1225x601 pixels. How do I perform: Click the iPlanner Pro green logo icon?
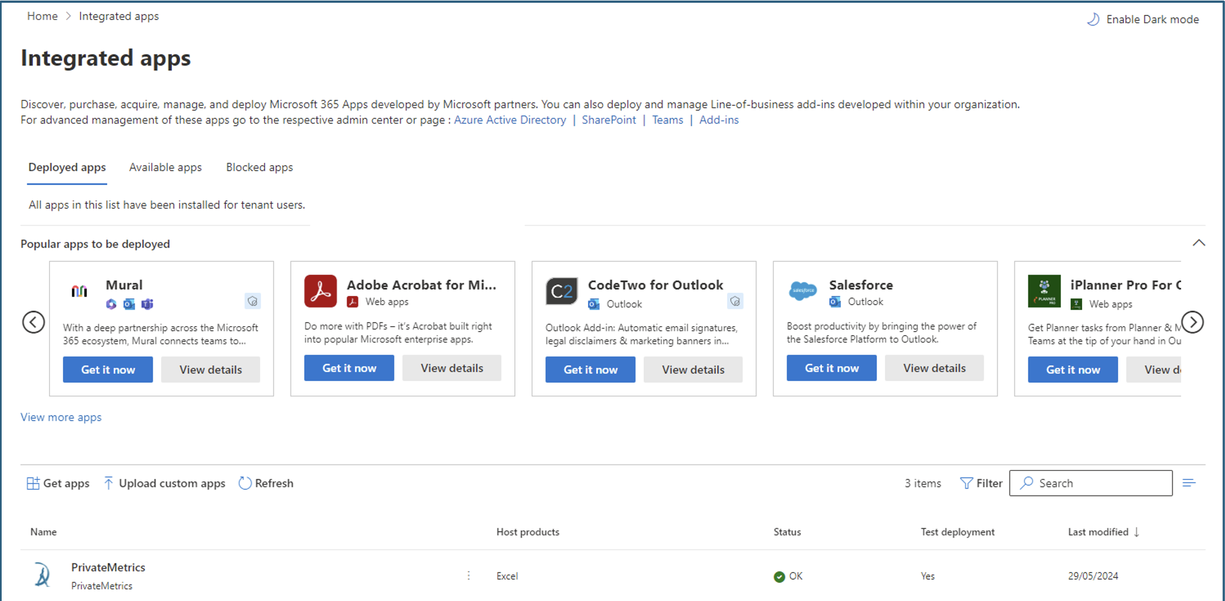pyautogui.click(x=1044, y=291)
